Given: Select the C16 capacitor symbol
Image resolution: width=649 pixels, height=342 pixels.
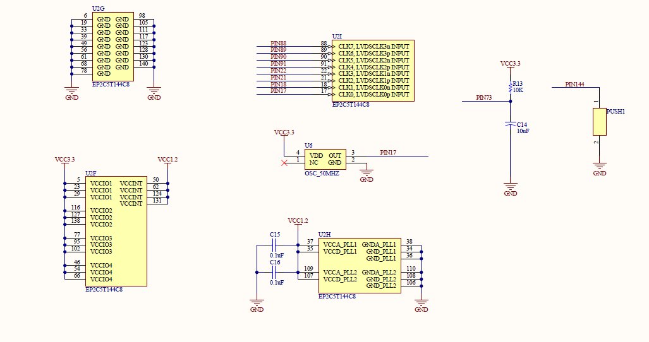Looking at the screenshot, I should tap(274, 272).
